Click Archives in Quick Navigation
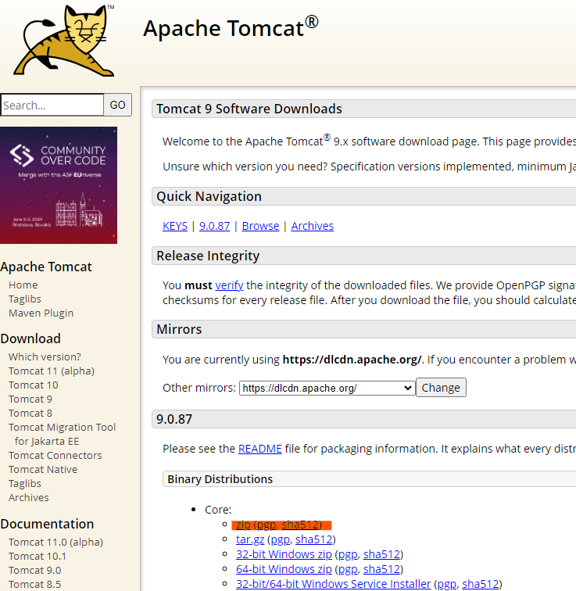 point(313,226)
